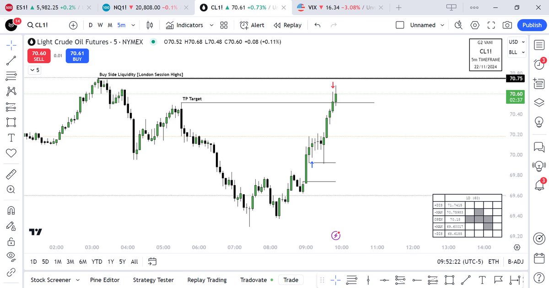Open the USD currency dropdown
549x288 pixels.
point(517,42)
